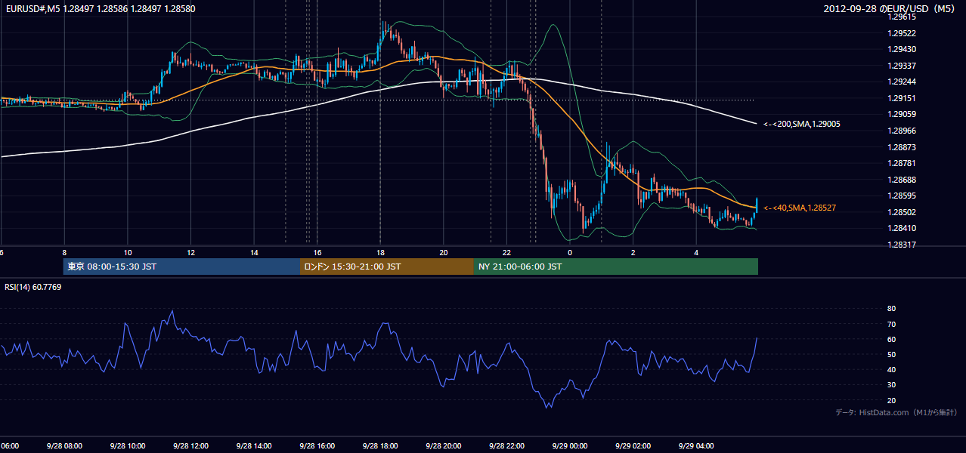Screen dimensions: 966x453
Task: Click RSI scale level 60
Action: click(891, 339)
